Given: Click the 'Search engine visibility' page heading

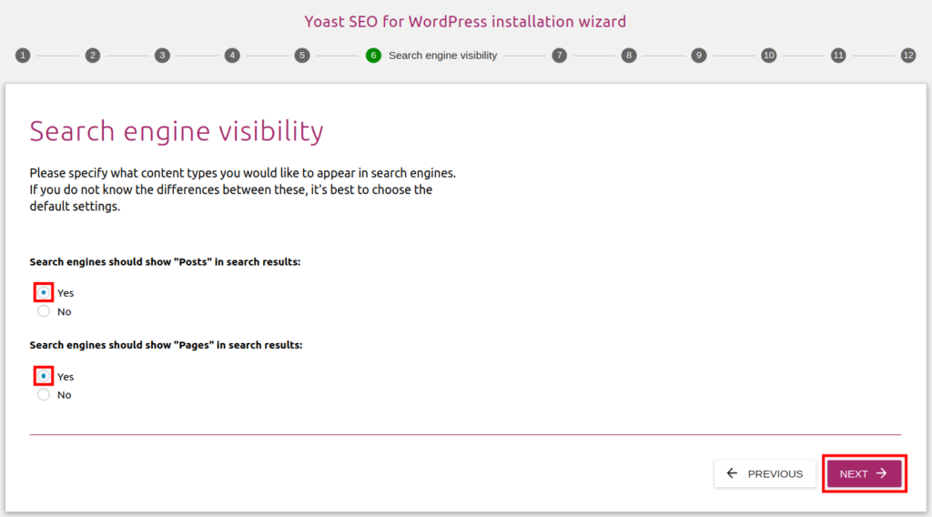Looking at the screenshot, I should 177,131.
